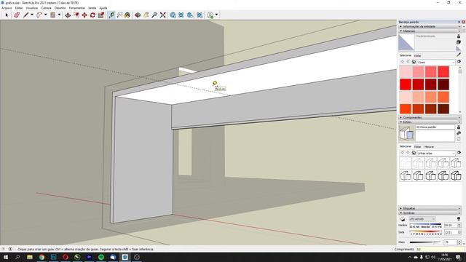
Task: Expand the Componentes panel
Action: 430,118
